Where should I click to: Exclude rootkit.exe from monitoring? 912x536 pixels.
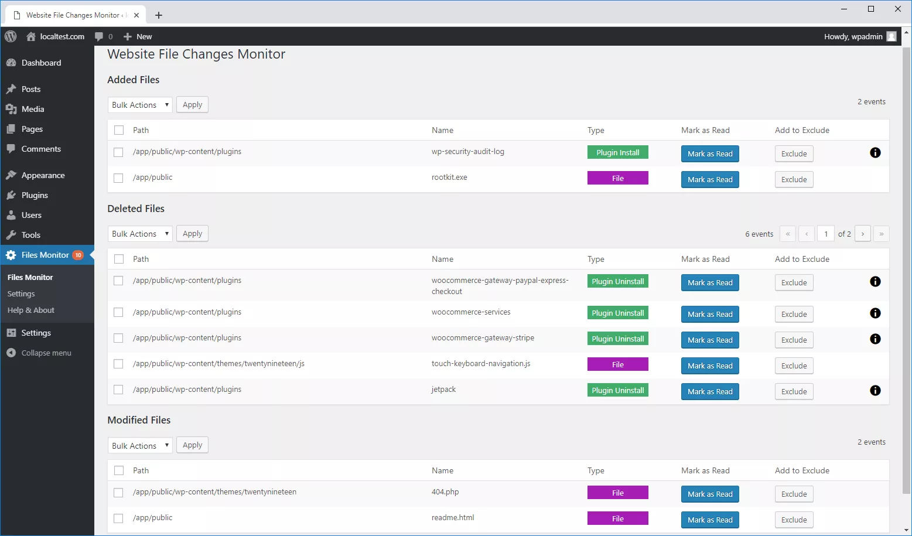(x=794, y=180)
